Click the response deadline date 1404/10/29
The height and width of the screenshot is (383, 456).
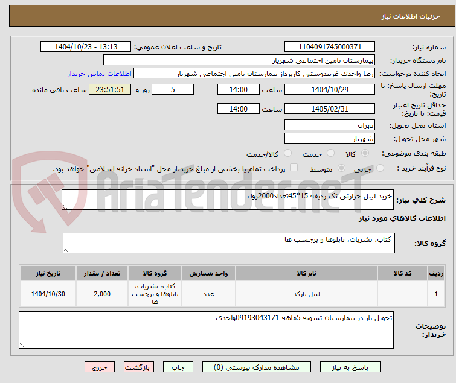(x=330, y=89)
